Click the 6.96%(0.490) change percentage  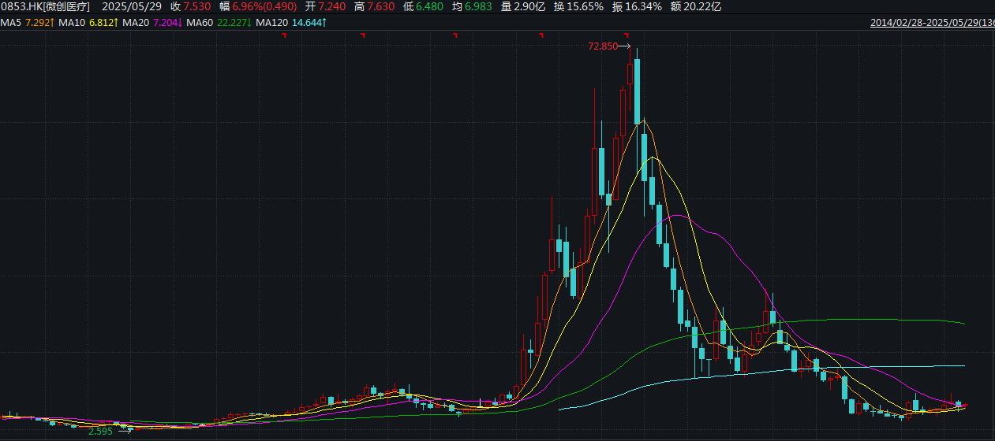point(264,7)
